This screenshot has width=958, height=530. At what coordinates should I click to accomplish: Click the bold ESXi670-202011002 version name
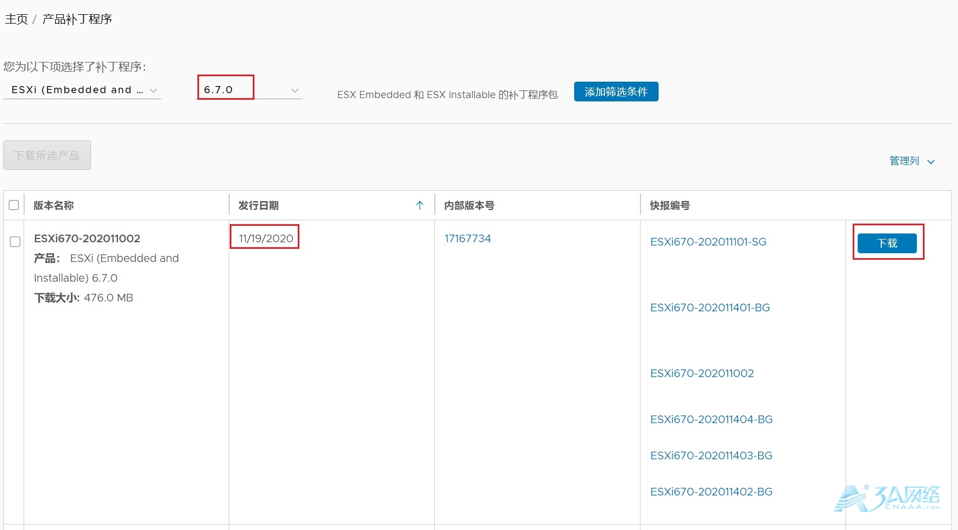click(87, 238)
